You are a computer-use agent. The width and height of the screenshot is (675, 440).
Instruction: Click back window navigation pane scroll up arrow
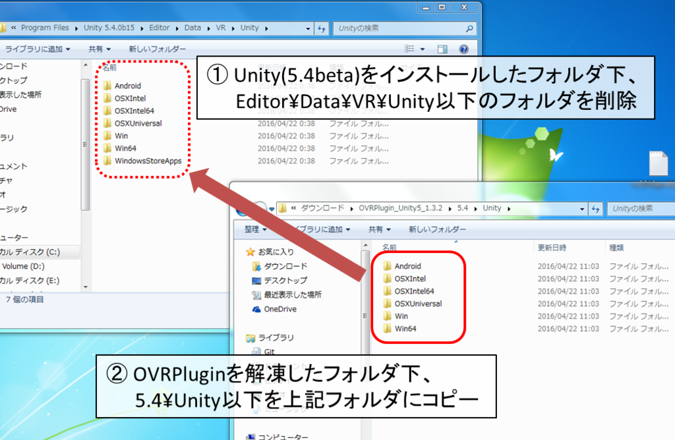(x=86, y=65)
